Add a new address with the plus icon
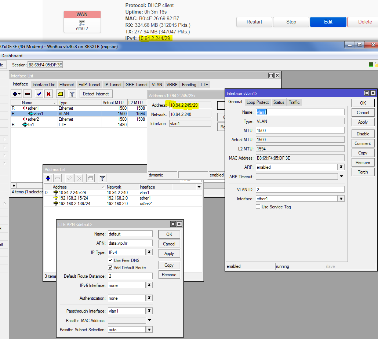Viewport: 378px width, 339px height. 48,178
